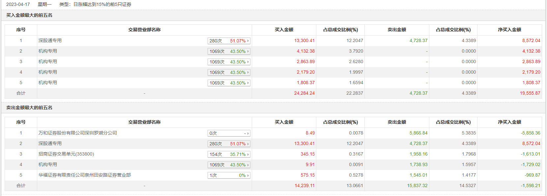Screen dimensions: 547x196
Task: Click arrow icon in sell row 4 机构专用 box
Action: point(248,165)
